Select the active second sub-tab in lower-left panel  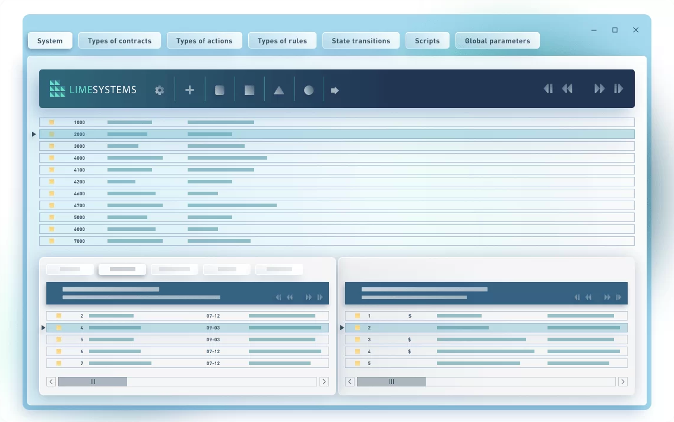(x=122, y=269)
